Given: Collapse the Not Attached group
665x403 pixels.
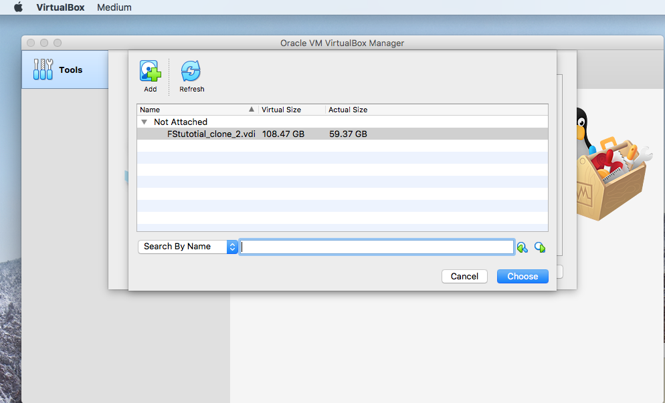Looking at the screenshot, I should (x=144, y=122).
